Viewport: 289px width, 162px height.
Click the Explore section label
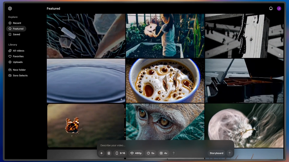click(13, 17)
